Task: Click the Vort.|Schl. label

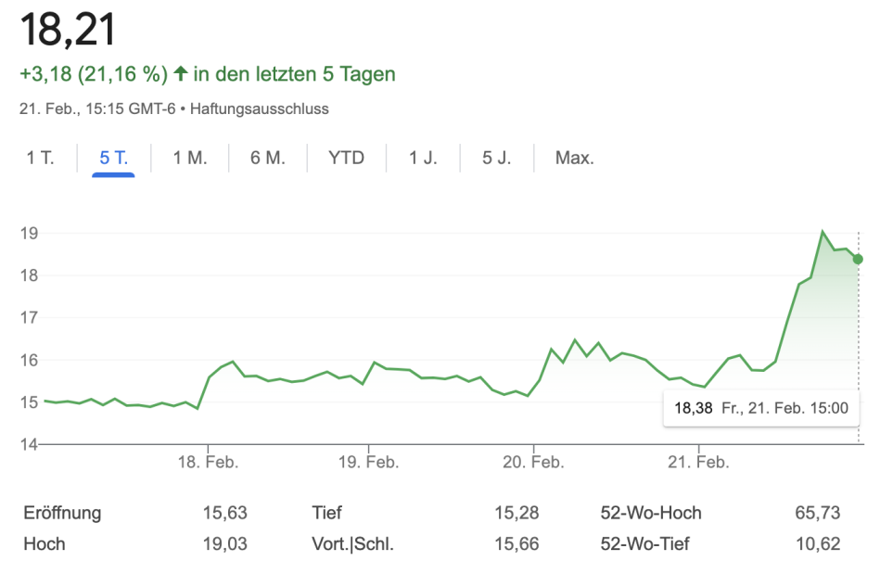Action: [353, 544]
